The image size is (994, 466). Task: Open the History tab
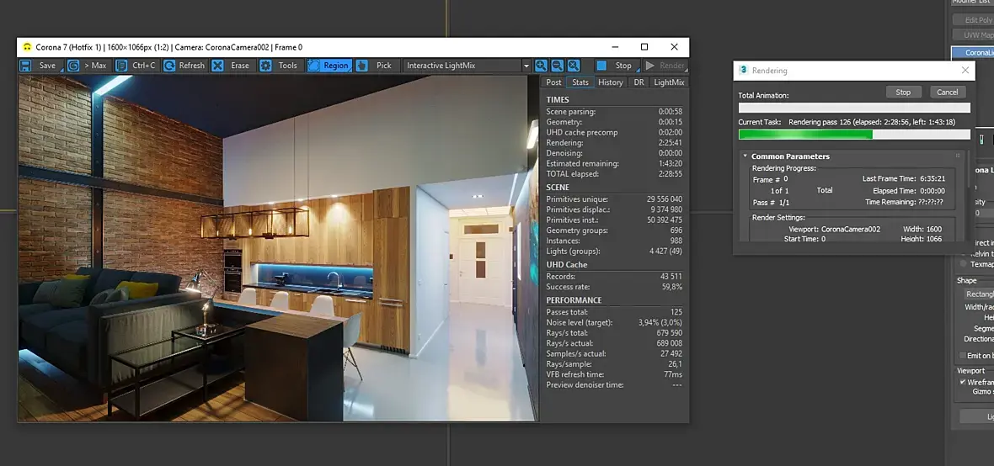[x=611, y=82]
